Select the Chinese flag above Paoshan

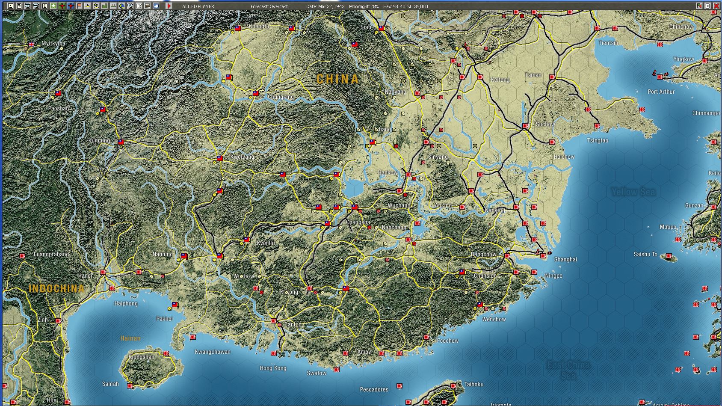(x=58, y=93)
